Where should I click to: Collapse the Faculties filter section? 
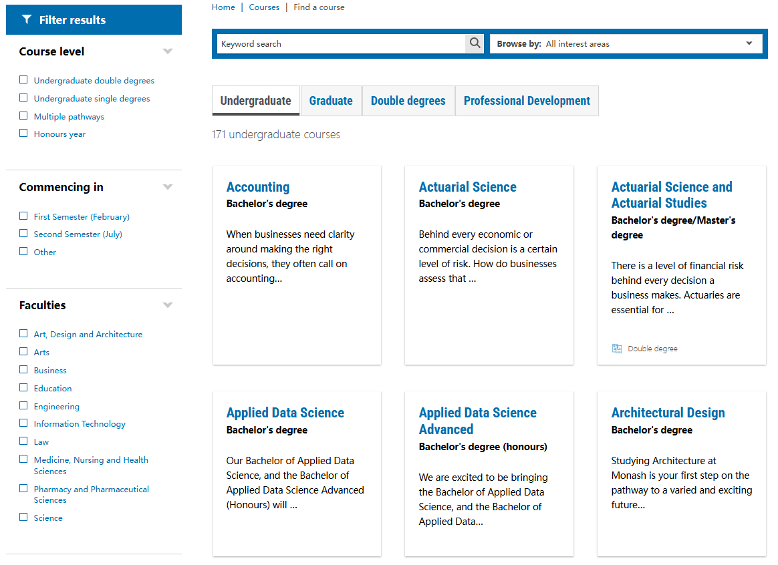[168, 305]
